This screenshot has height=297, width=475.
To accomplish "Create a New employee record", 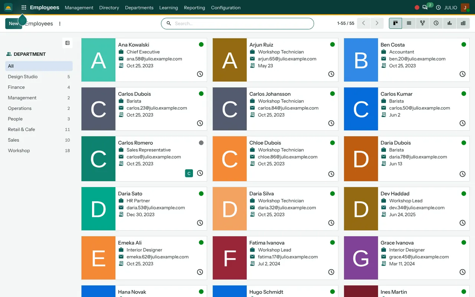I will [13, 23].
